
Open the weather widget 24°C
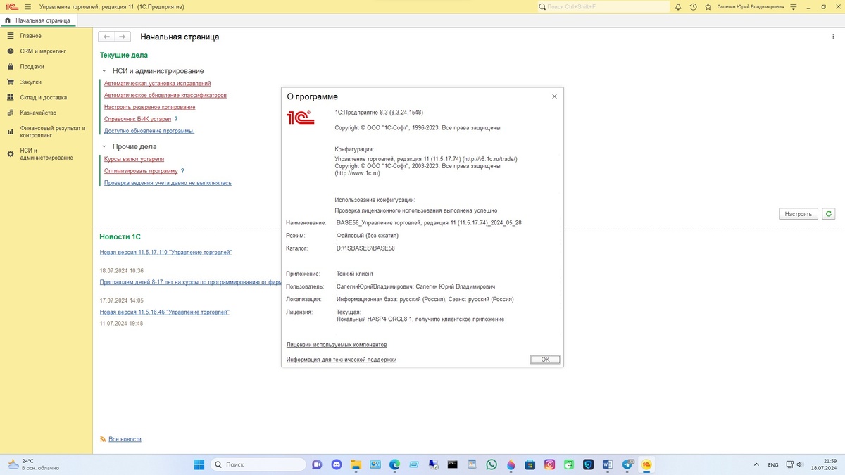pyautogui.click(x=33, y=464)
